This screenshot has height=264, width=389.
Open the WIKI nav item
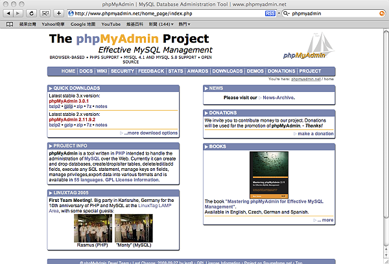[x=102, y=71]
